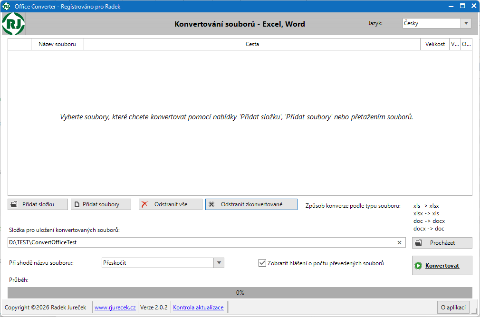480x317 pixels.
Task: Click the empty file list hint text
Action: tap(236, 117)
